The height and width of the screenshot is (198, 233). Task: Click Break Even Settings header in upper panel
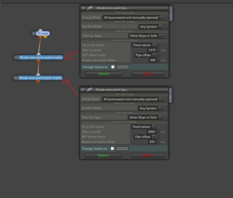(125, 40)
